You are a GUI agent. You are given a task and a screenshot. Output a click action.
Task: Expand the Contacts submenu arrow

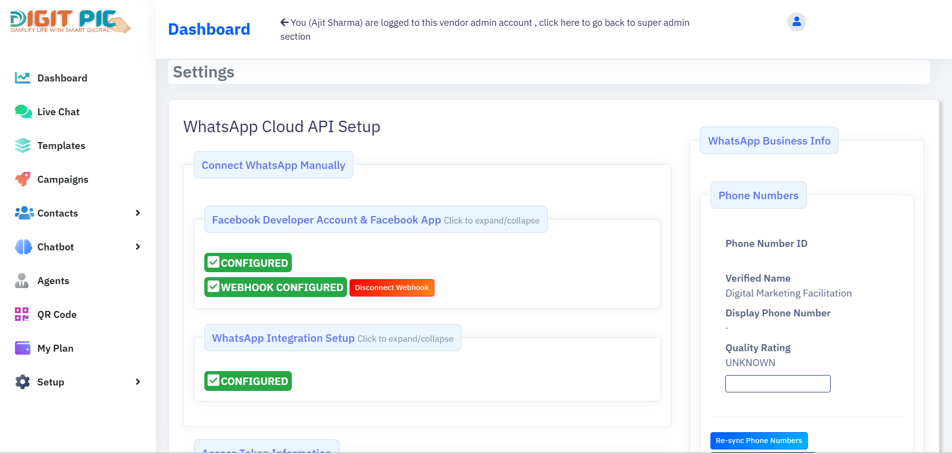[x=138, y=213]
